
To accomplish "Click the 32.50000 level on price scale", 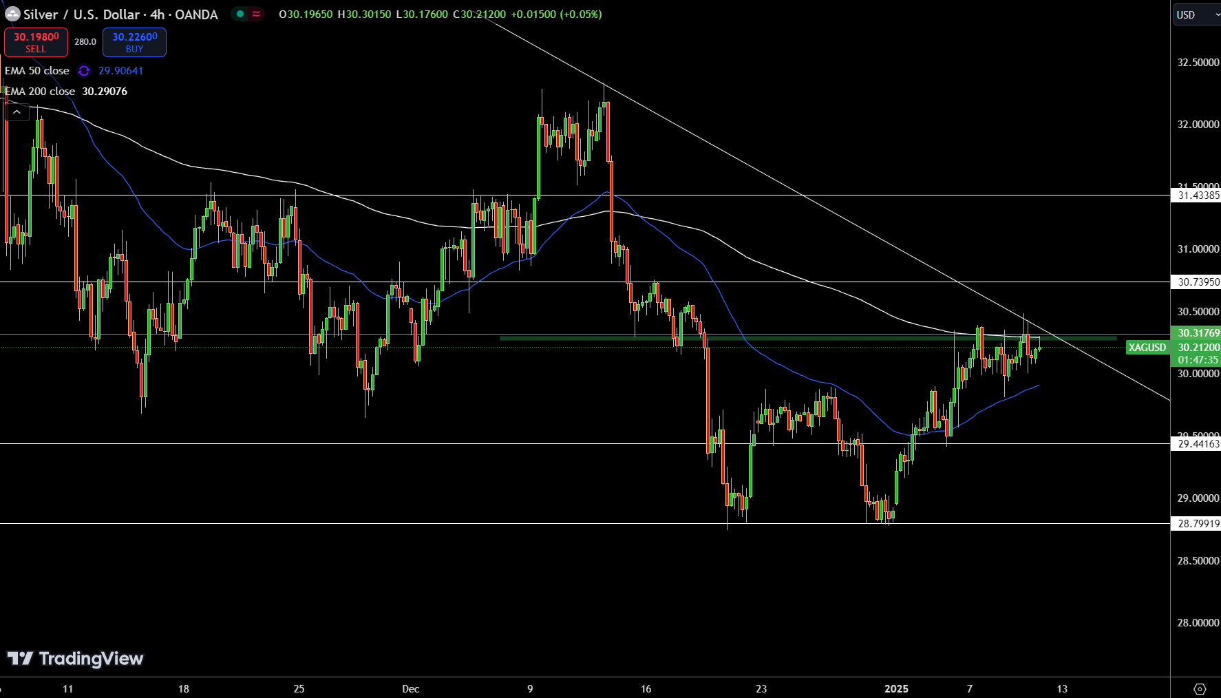I will coord(1198,63).
